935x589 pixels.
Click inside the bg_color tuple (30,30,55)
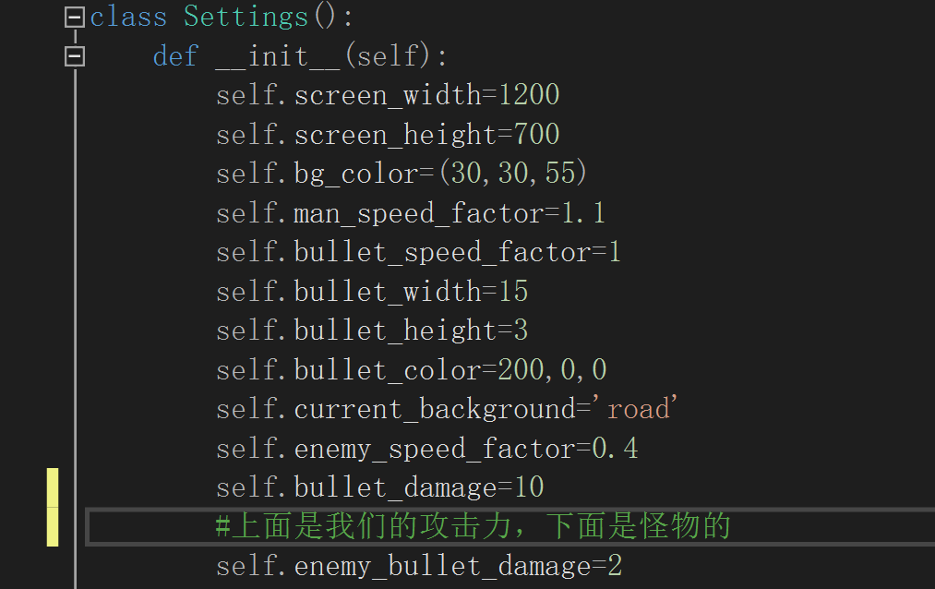(513, 174)
